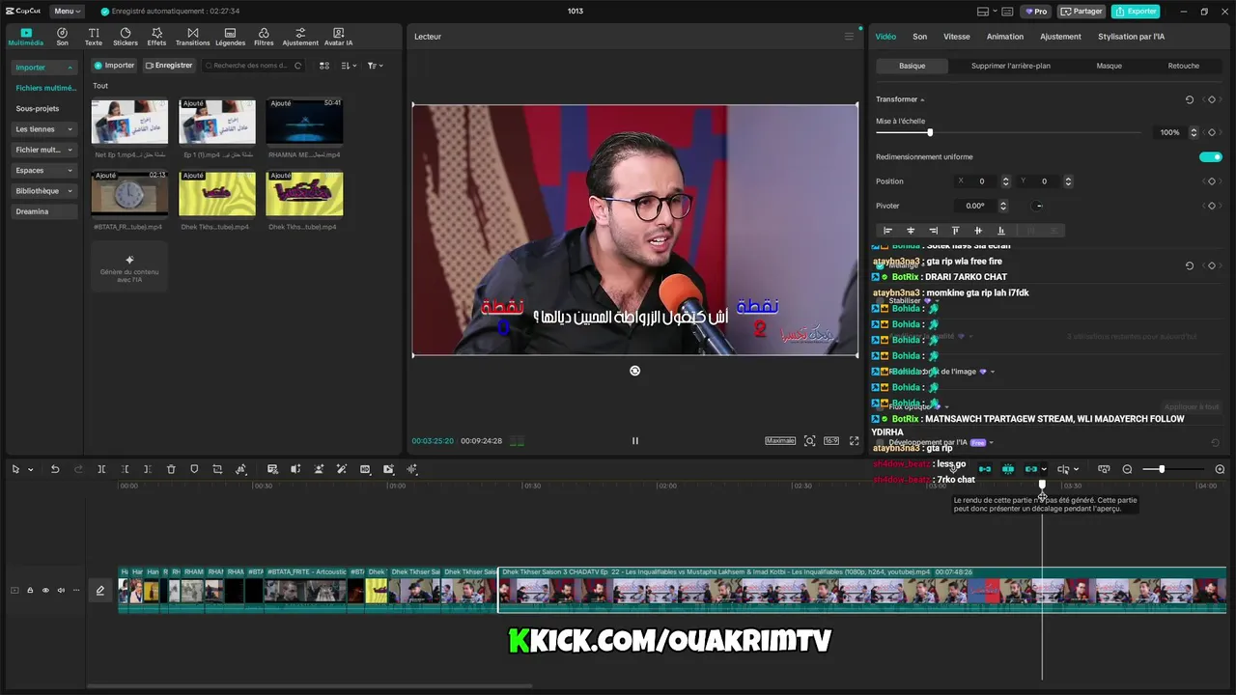Click the marker shield icon in timeline toolbar
This screenshot has width=1236, height=695.
194,469
